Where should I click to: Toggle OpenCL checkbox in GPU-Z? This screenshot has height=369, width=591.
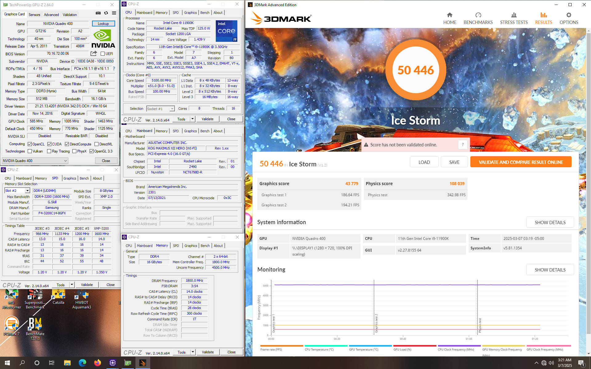coord(30,144)
